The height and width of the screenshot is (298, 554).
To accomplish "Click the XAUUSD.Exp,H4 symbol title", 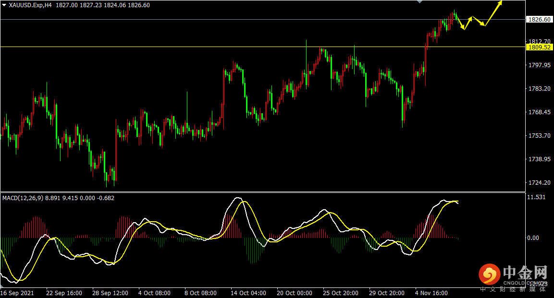I will coord(30,5).
